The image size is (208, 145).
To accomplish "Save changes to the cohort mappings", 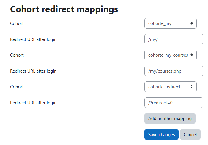I will click(161, 134).
